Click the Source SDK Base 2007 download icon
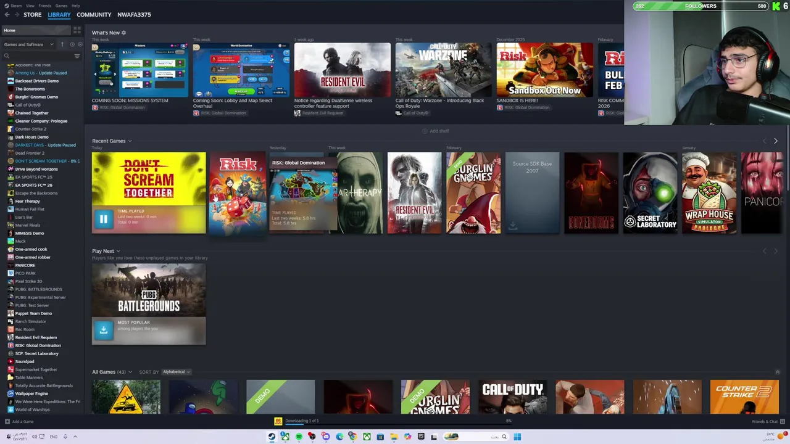The width and height of the screenshot is (790, 444). coord(513,226)
